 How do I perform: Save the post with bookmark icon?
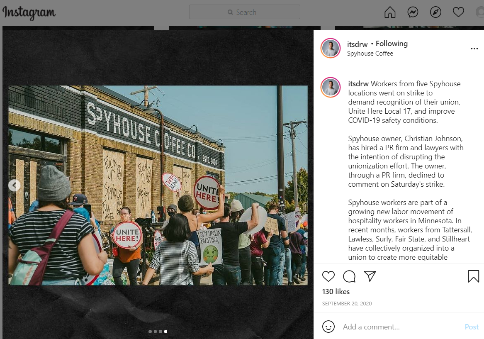474,276
